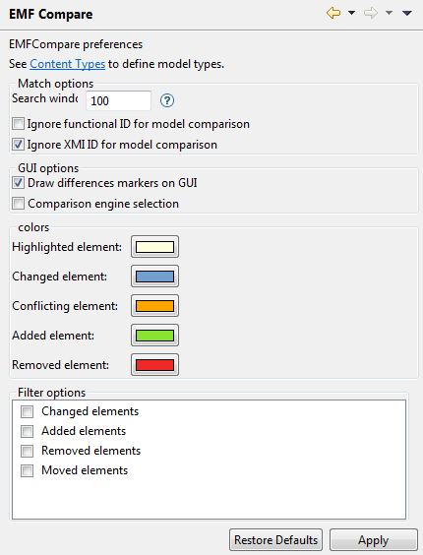Image resolution: width=423 pixels, height=555 pixels.
Task: Open the Content Types link
Action: point(67,64)
